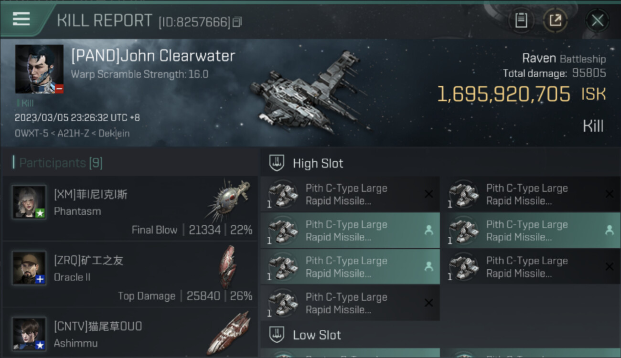Screen dimensions: 621x358
Task: Click the clipboard report icon
Action: coord(521,21)
